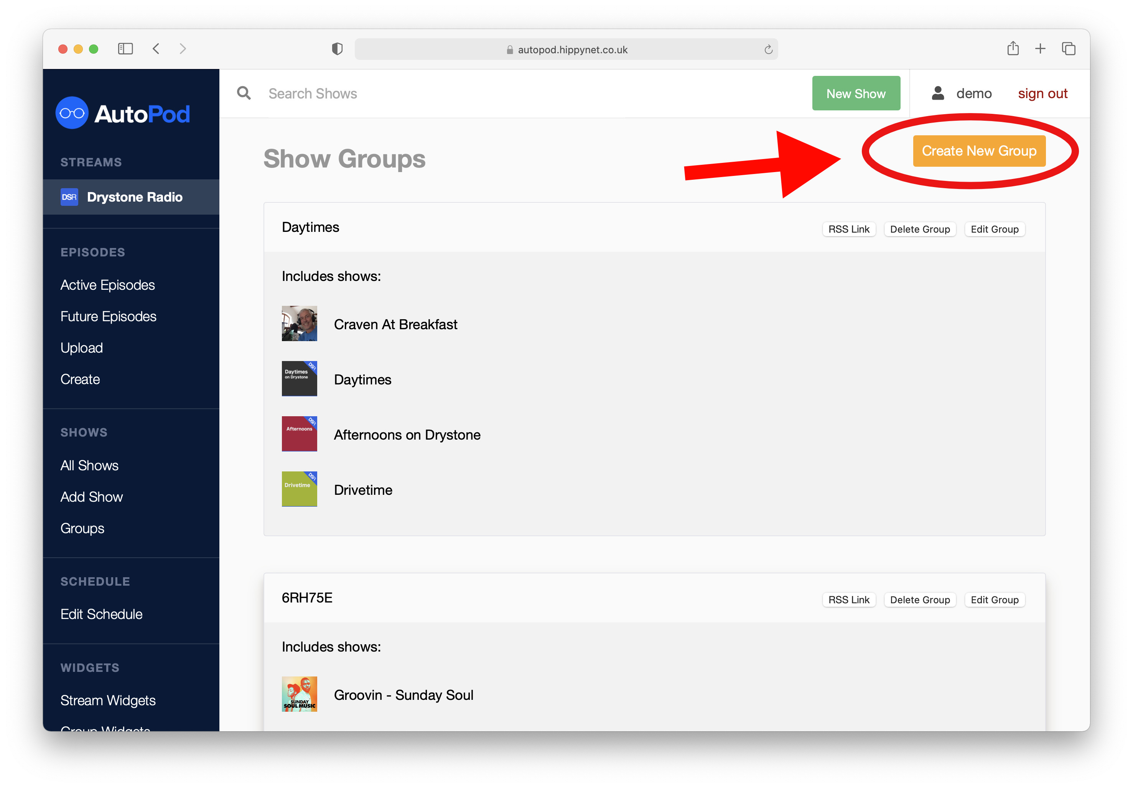Open Groups in sidebar
The image size is (1133, 788).
point(82,529)
